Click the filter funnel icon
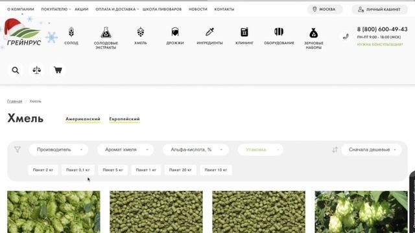Image resolution: width=415 pixels, height=233 pixels. pos(18,150)
